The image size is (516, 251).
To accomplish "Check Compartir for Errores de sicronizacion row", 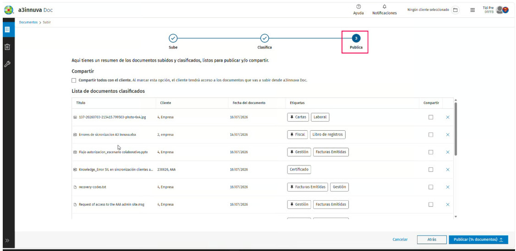I will point(431,135).
